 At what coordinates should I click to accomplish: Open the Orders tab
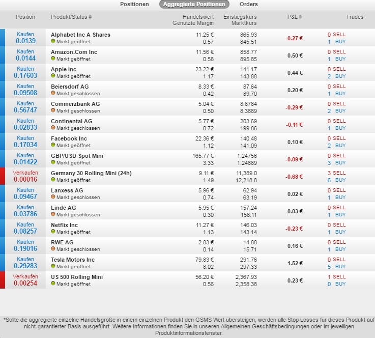248,4
